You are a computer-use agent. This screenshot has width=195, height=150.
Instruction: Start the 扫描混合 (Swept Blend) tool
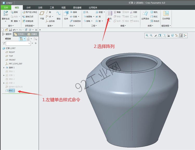tap(75, 21)
